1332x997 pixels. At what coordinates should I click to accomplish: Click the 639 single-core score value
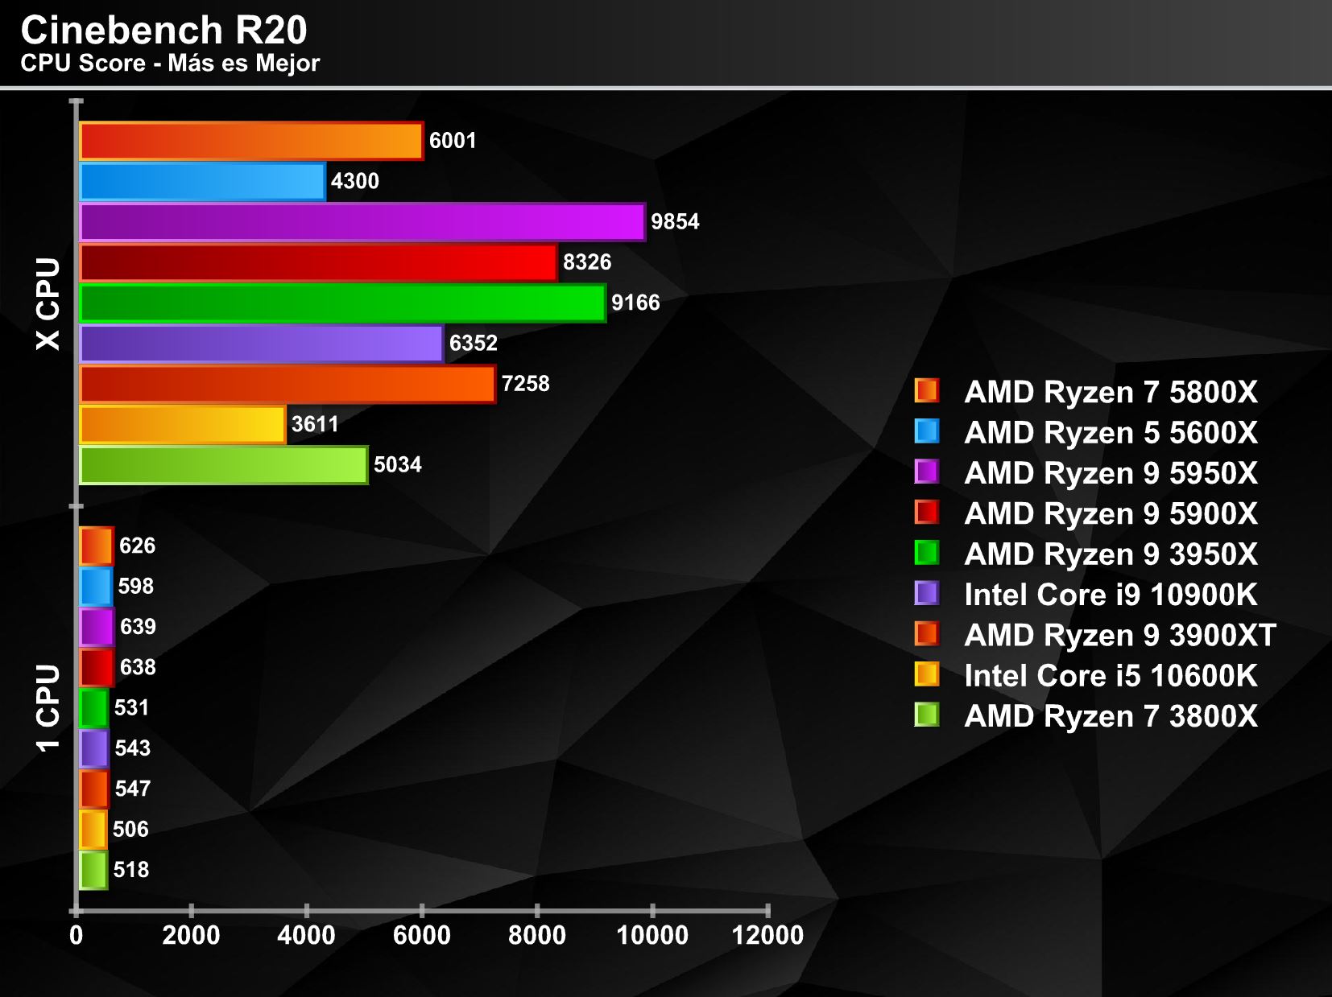(x=138, y=626)
